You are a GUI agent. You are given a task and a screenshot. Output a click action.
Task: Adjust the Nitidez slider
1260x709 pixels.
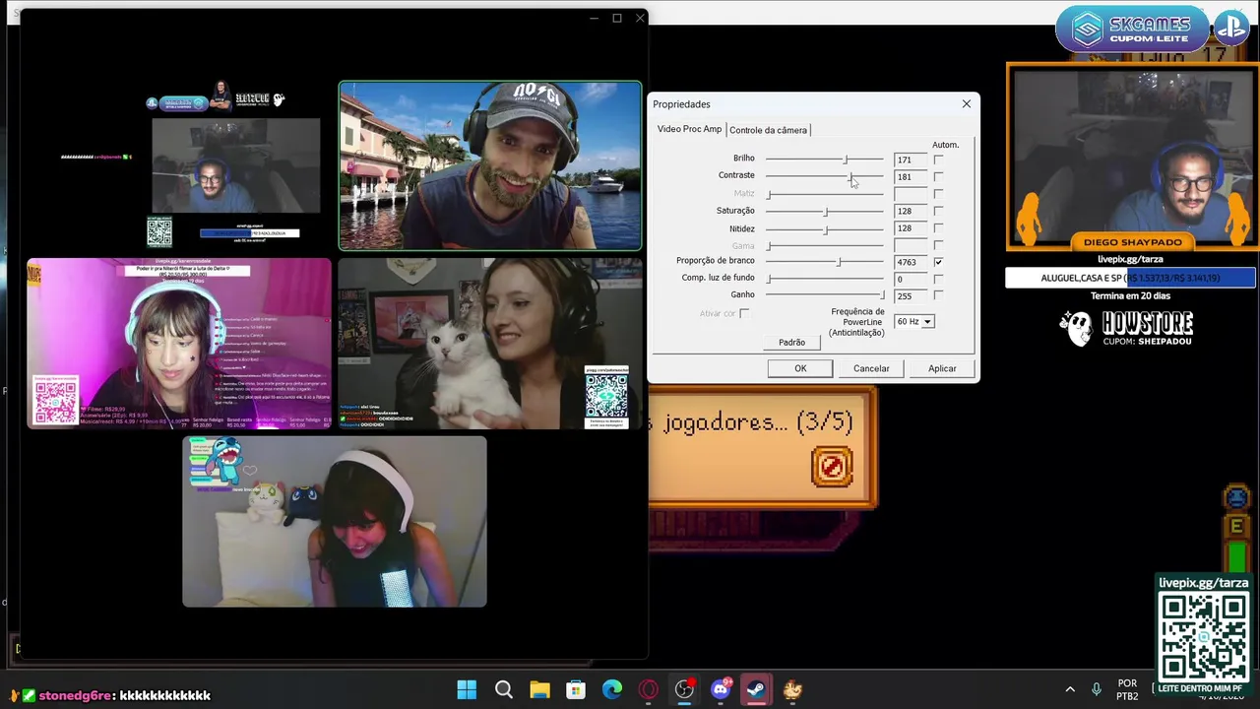pos(825,229)
